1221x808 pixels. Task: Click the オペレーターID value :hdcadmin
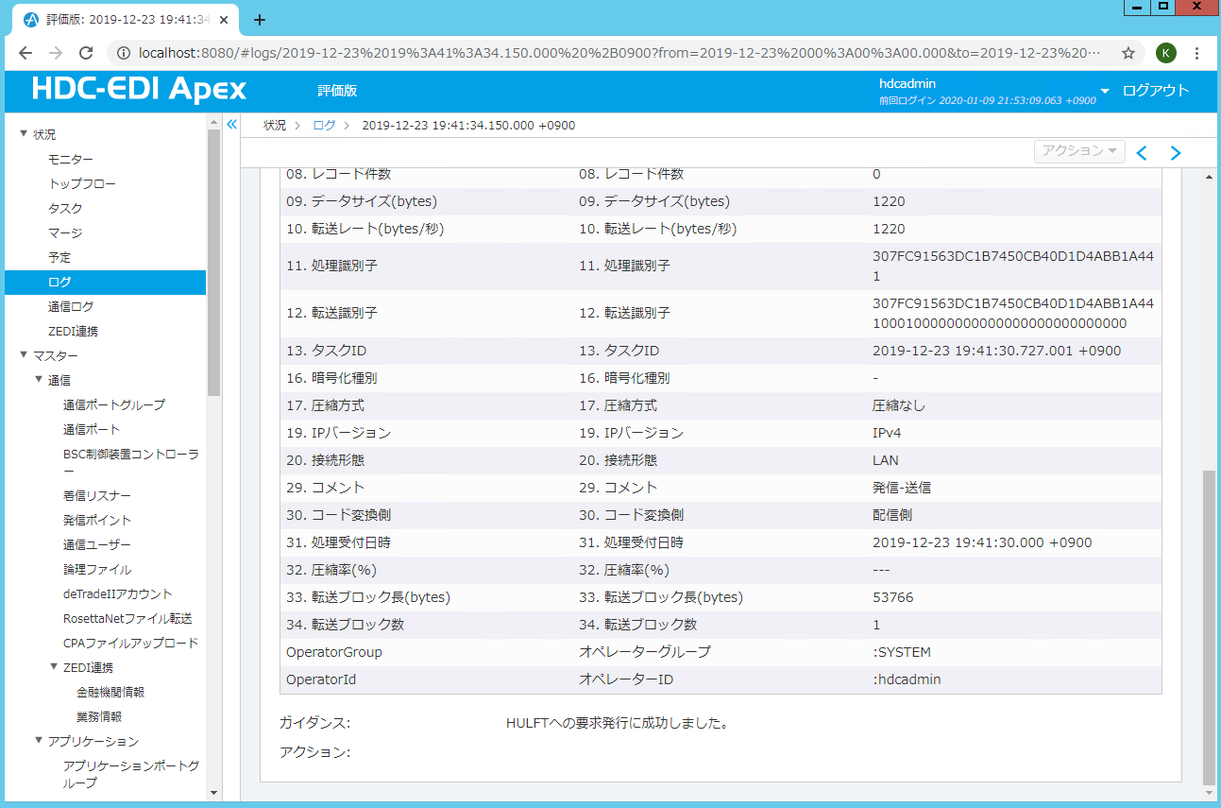pyautogui.click(x=907, y=679)
